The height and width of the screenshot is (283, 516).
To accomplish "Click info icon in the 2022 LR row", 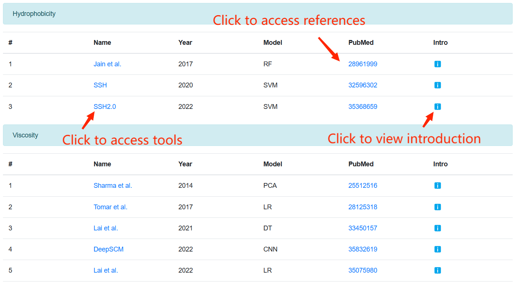I will [437, 270].
